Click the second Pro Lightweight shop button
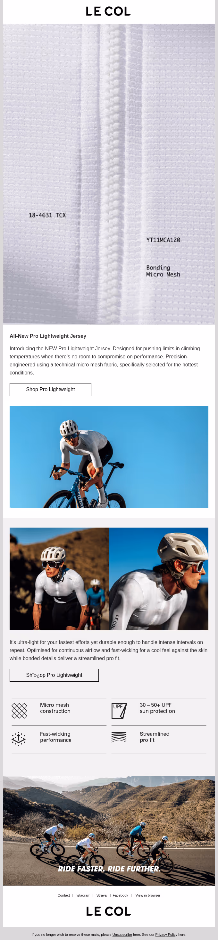Screen dimensions: 218x940 pos(54,675)
